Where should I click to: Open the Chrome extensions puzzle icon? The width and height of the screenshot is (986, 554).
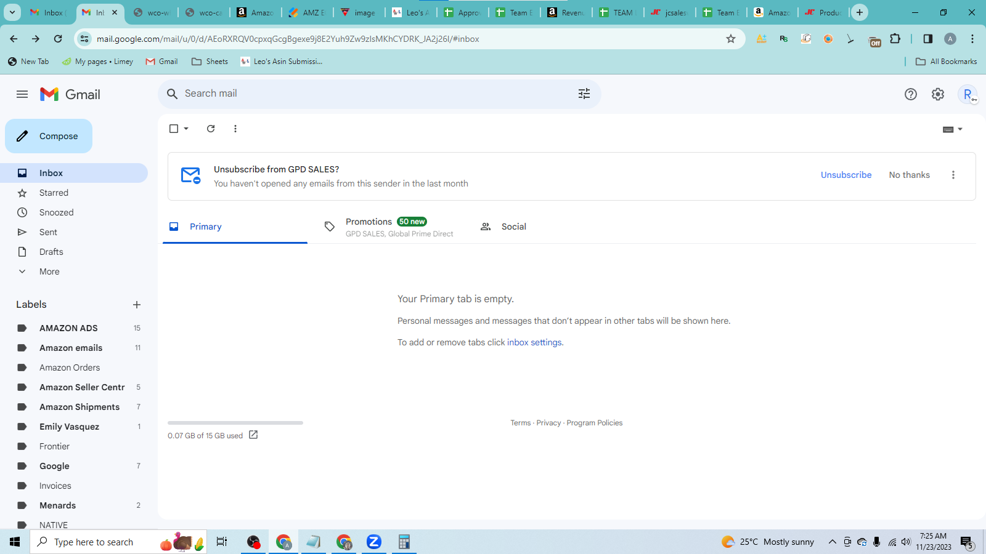(895, 39)
